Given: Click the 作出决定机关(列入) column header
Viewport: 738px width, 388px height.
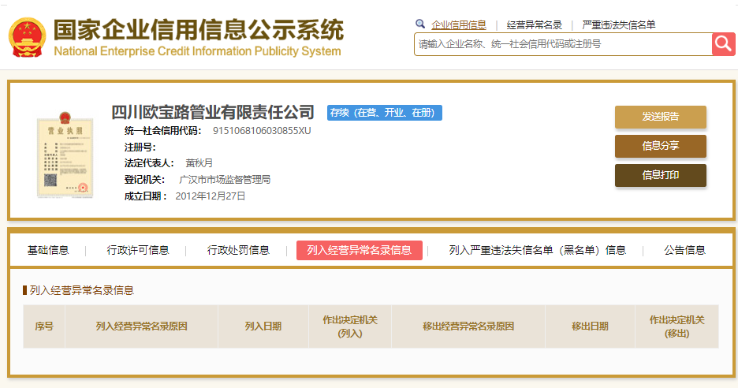Looking at the screenshot, I should coord(350,326).
